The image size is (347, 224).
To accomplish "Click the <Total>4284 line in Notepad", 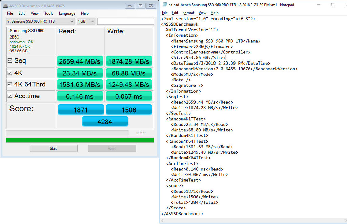I will point(194,202).
